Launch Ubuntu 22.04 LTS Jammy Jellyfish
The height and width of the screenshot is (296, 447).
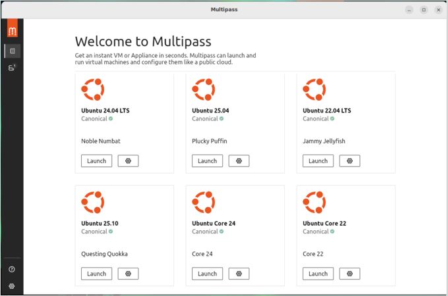click(318, 160)
